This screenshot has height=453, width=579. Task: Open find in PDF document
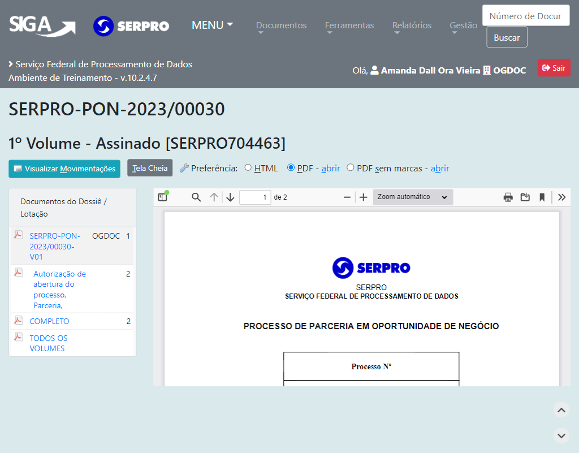(196, 197)
